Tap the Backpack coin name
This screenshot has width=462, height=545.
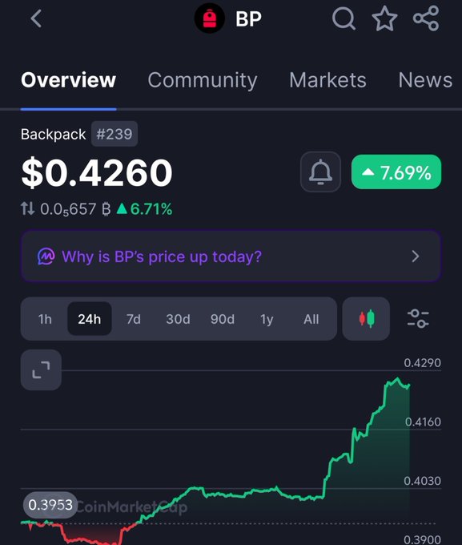click(x=53, y=134)
